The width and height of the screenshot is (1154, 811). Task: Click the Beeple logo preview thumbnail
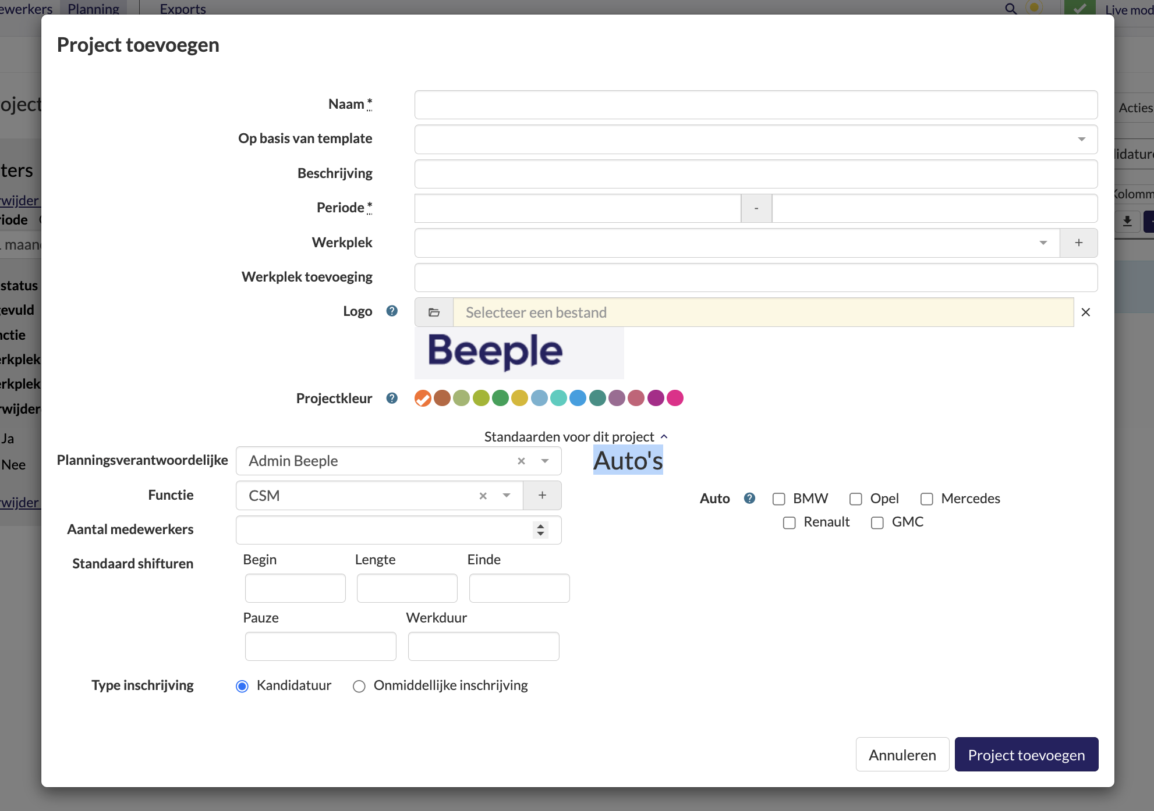(519, 353)
